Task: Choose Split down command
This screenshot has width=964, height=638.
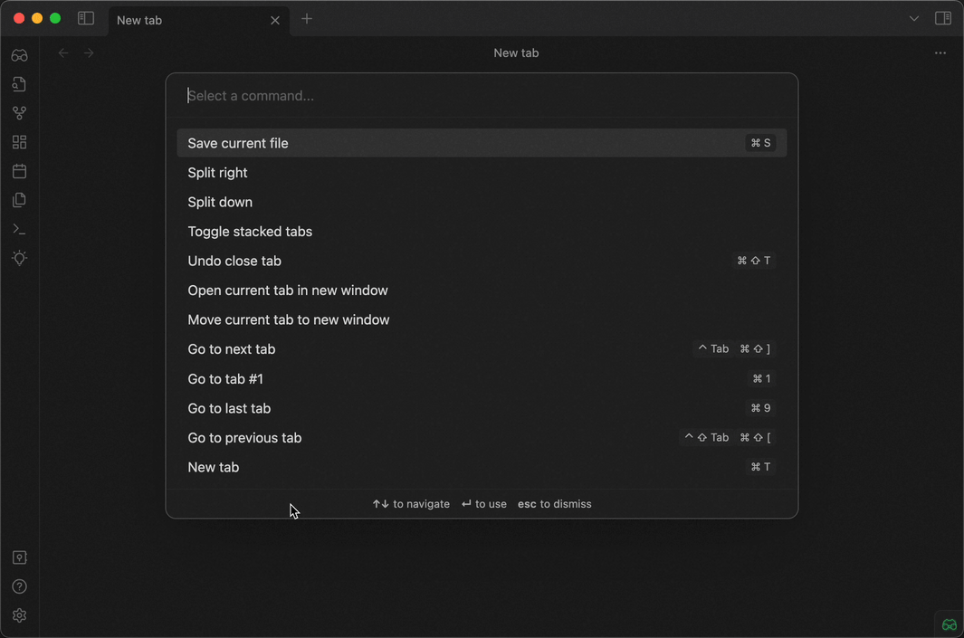Action: coord(482,202)
